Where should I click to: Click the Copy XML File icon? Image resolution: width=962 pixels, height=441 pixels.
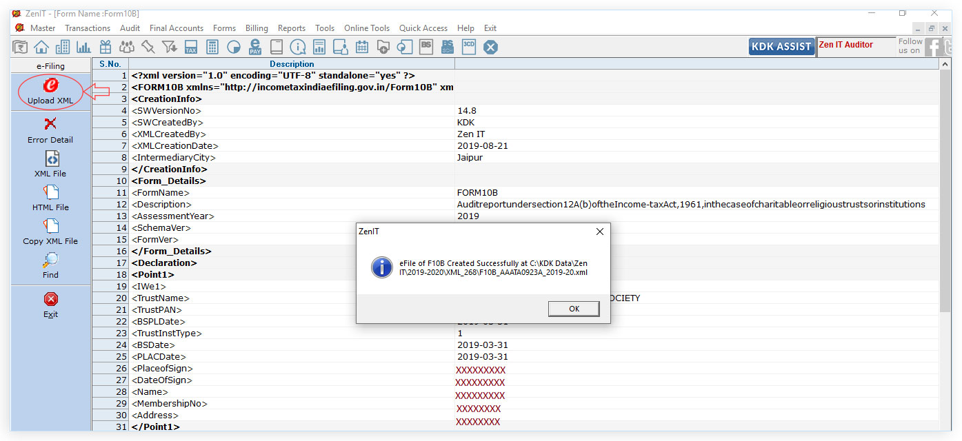coord(50,226)
